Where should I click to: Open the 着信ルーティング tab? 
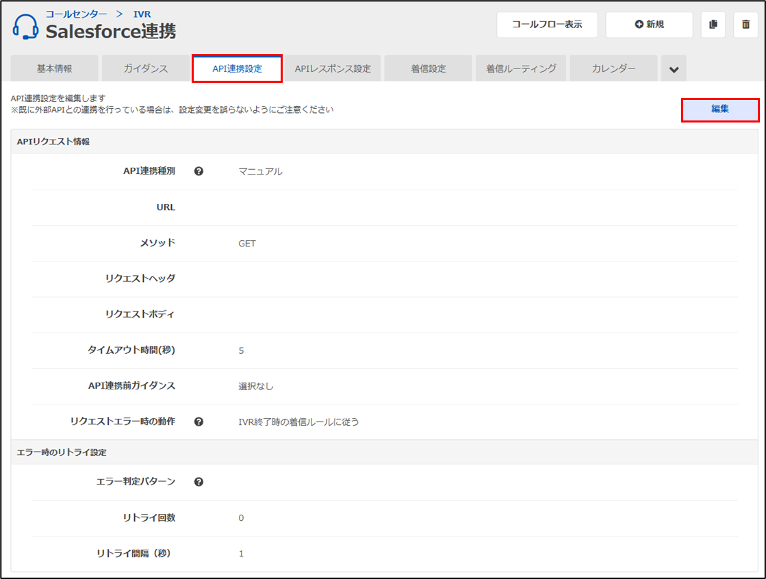pos(521,69)
